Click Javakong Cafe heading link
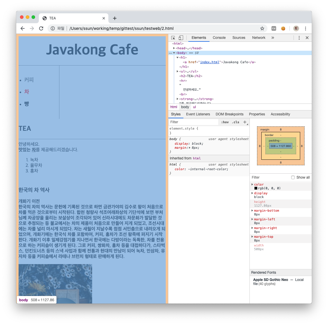 pyautogui.click(x=92, y=50)
